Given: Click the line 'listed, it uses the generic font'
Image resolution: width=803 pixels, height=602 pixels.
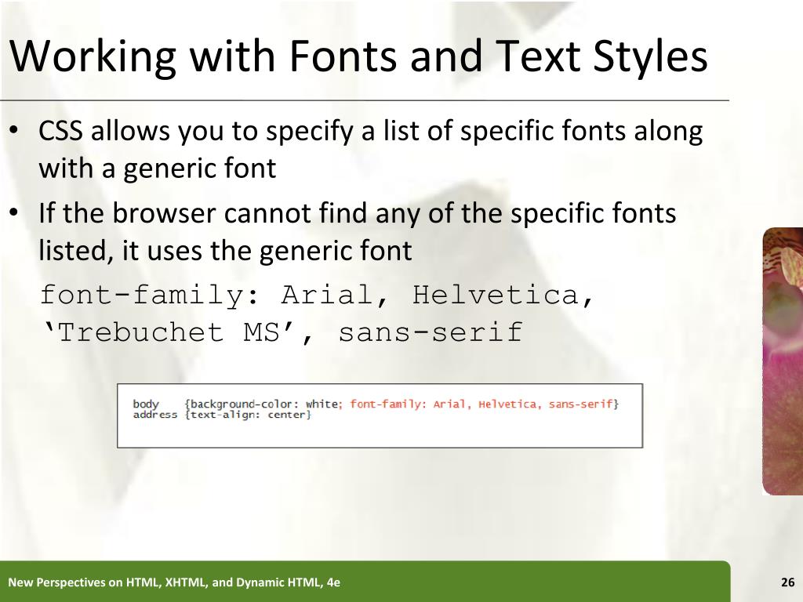Looking at the screenshot, I should tap(225, 250).
